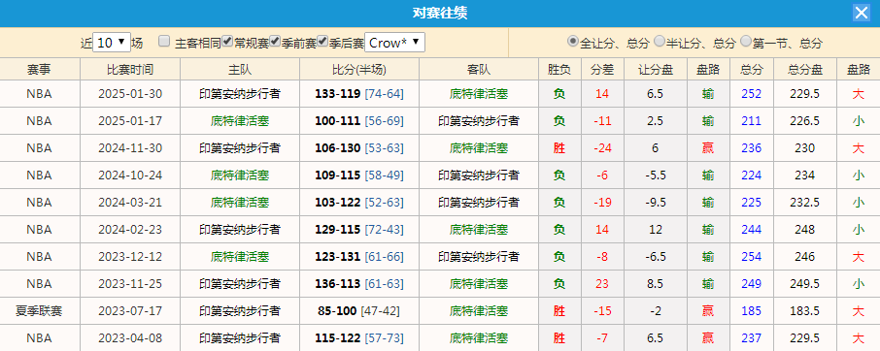Uncheck the 常规赛 checkbox
The image size is (880, 351).
[x=227, y=41]
